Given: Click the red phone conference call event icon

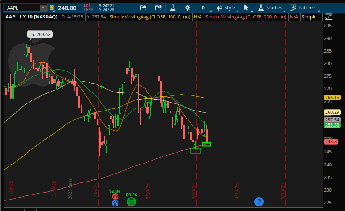Looking at the screenshot, I should [x=115, y=196].
